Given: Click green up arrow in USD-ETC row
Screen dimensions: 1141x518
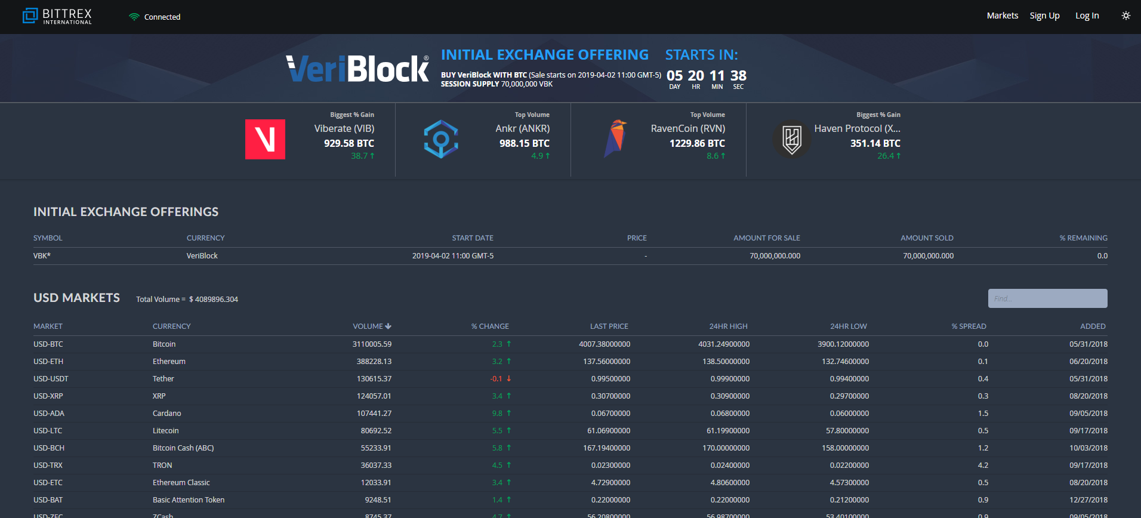Looking at the screenshot, I should (x=508, y=483).
